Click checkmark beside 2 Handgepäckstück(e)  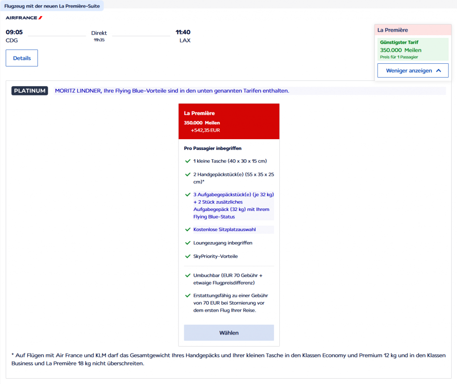(187, 175)
